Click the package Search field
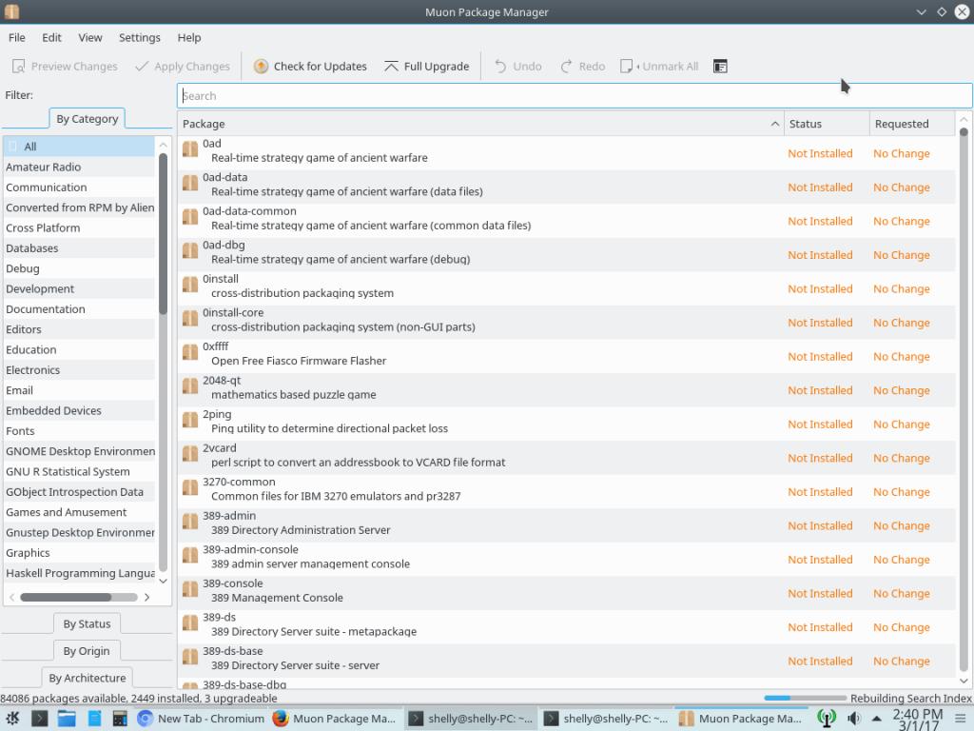The image size is (974, 731). (x=575, y=96)
